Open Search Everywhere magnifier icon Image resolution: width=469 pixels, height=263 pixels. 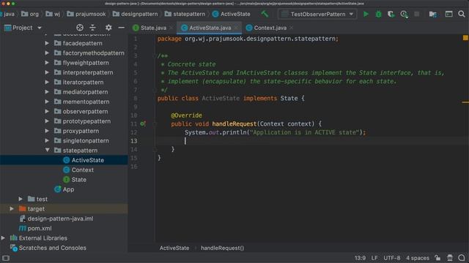coord(462,14)
